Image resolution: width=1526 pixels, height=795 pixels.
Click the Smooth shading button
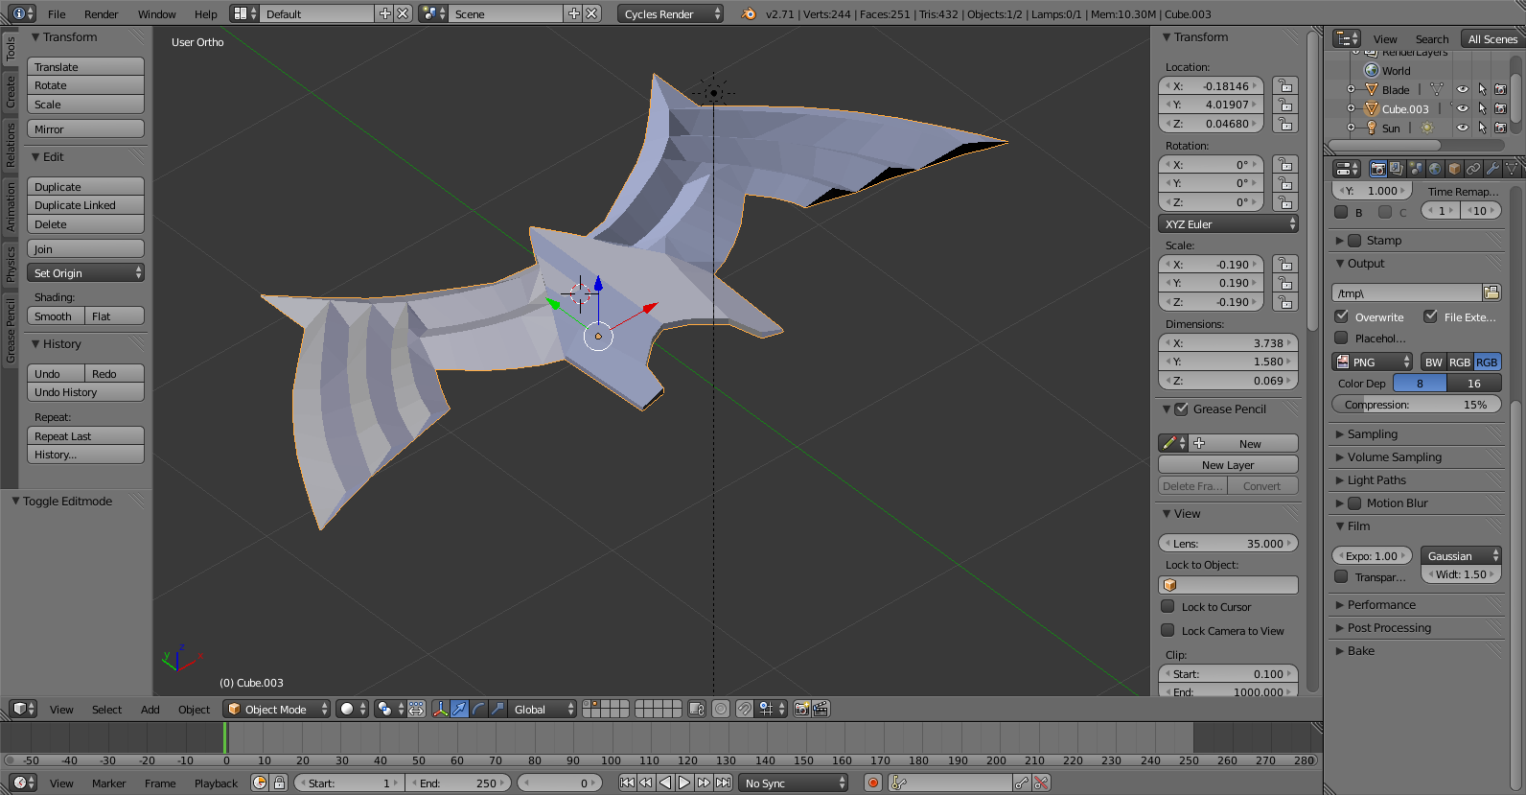(x=55, y=316)
